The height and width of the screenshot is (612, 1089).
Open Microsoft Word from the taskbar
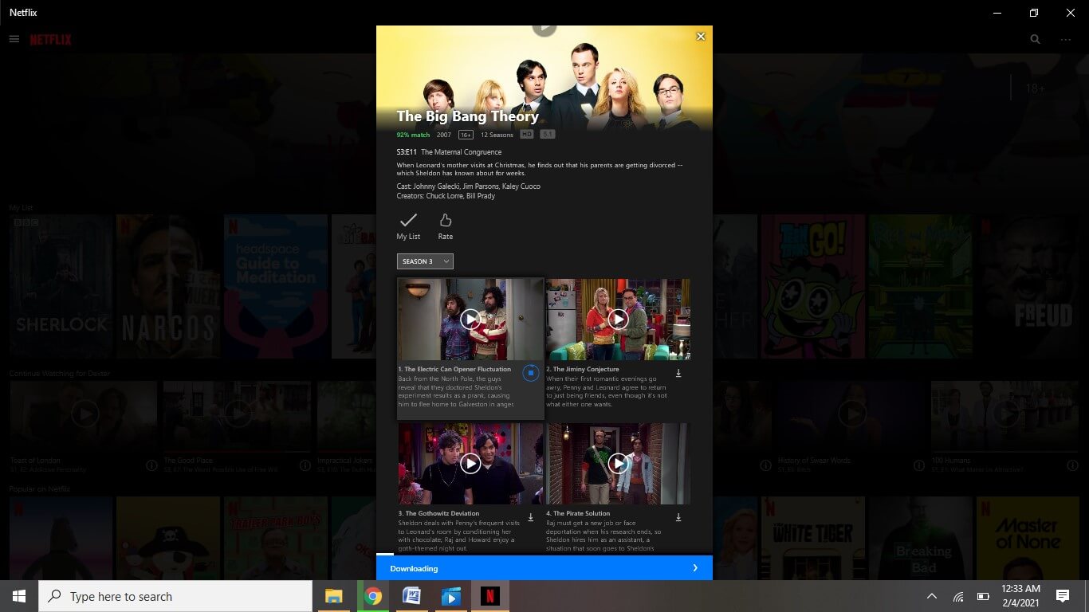[412, 596]
